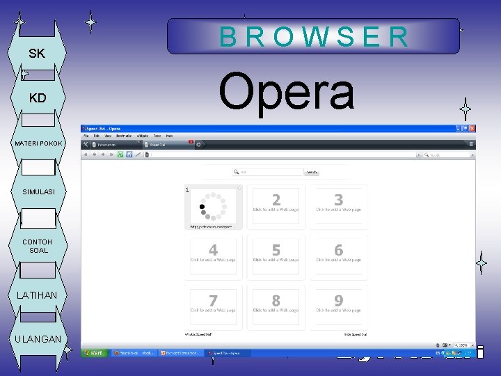Close Speed Dial entry 1 with its X
The image size is (501, 376).
pyautogui.click(x=239, y=188)
